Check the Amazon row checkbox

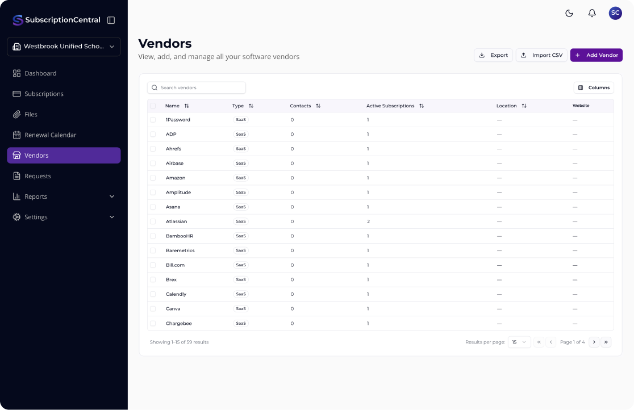pyautogui.click(x=153, y=178)
